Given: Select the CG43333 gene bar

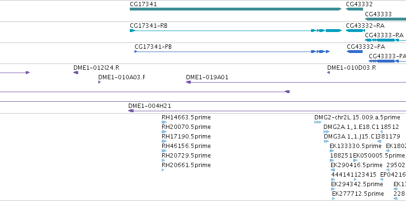Looking at the screenshot, I should [385, 19].
